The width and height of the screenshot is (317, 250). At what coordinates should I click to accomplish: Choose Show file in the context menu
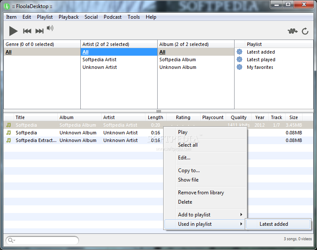coord(205,180)
